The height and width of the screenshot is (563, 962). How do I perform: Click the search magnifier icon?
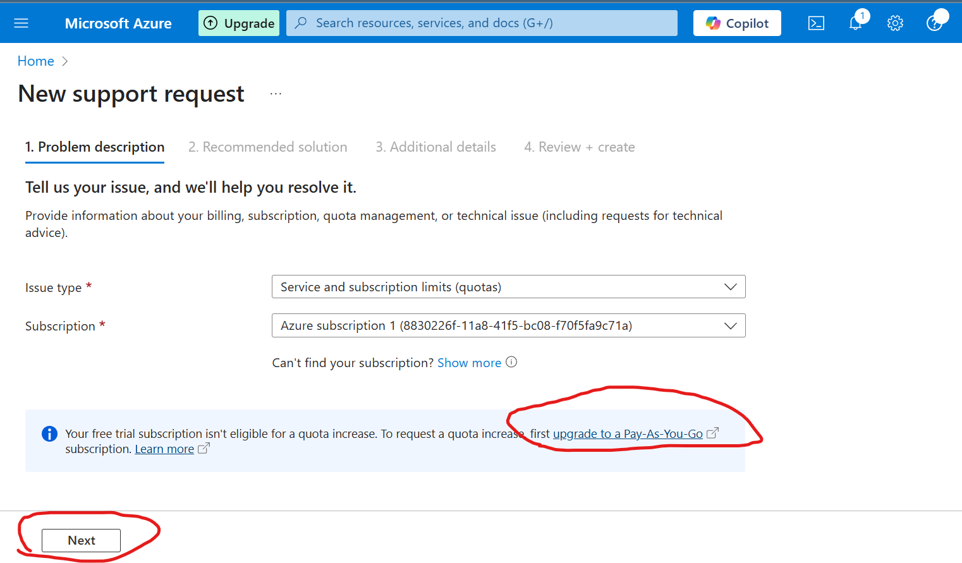click(x=301, y=23)
